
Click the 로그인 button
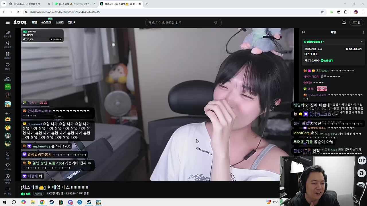pyautogui.click(x=356, y=22)
